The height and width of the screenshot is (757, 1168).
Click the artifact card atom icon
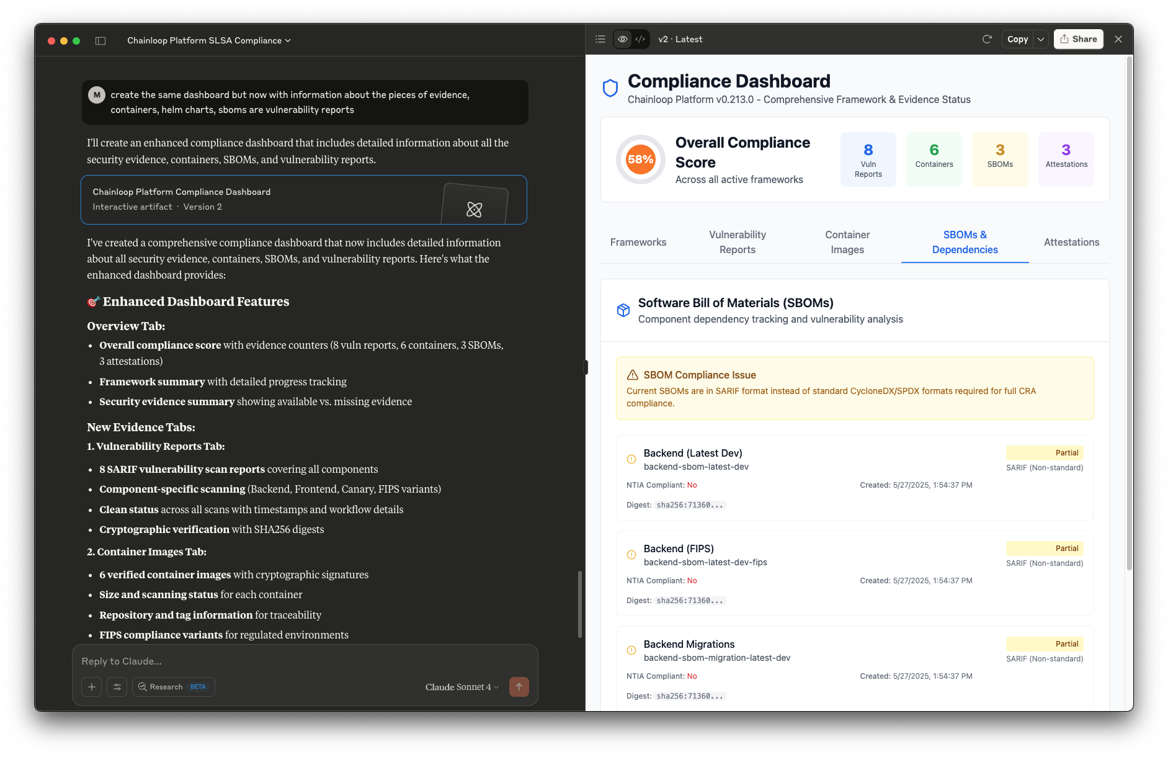click(x=475, y=209)
